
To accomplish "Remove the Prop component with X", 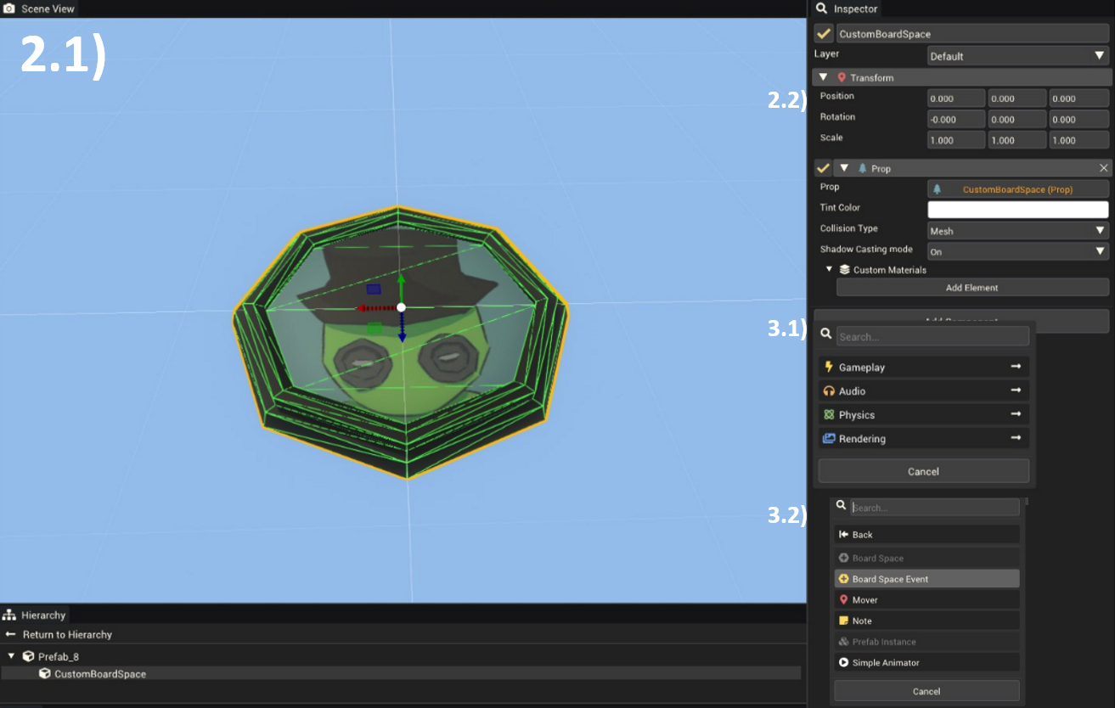I will [1103, 168].
